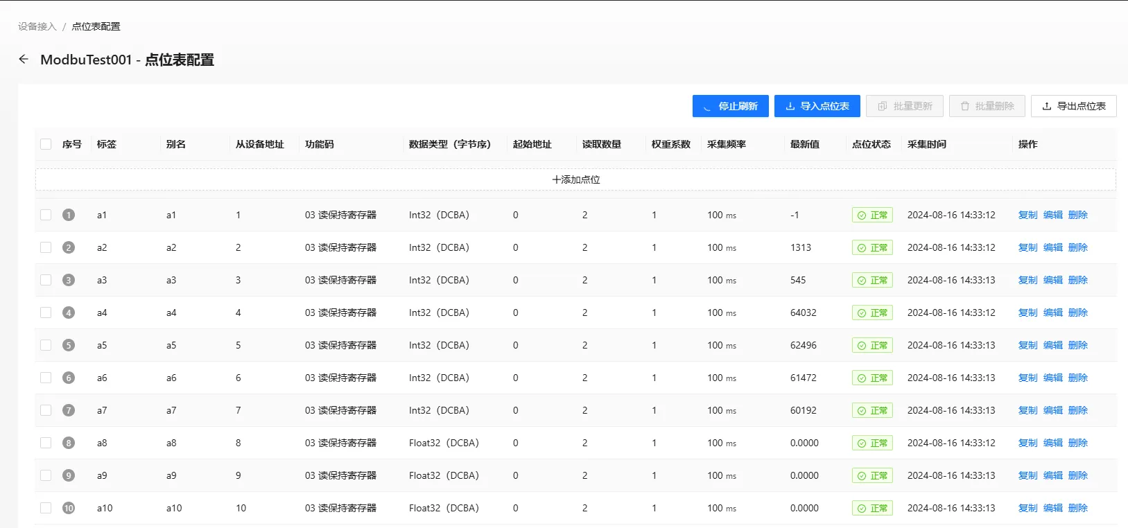Click the 导入点位表 button
1128x528 pixels.
817,106
